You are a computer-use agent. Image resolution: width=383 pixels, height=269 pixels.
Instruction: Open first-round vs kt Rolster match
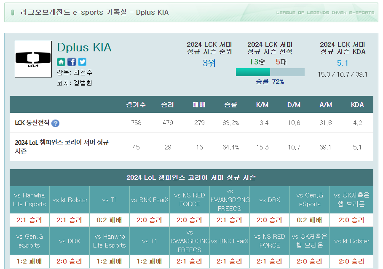[70, 200]
